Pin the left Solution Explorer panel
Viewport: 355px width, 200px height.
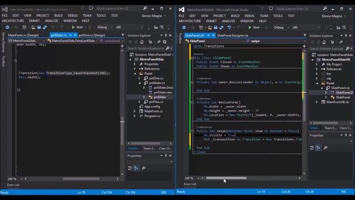point(166,36)
